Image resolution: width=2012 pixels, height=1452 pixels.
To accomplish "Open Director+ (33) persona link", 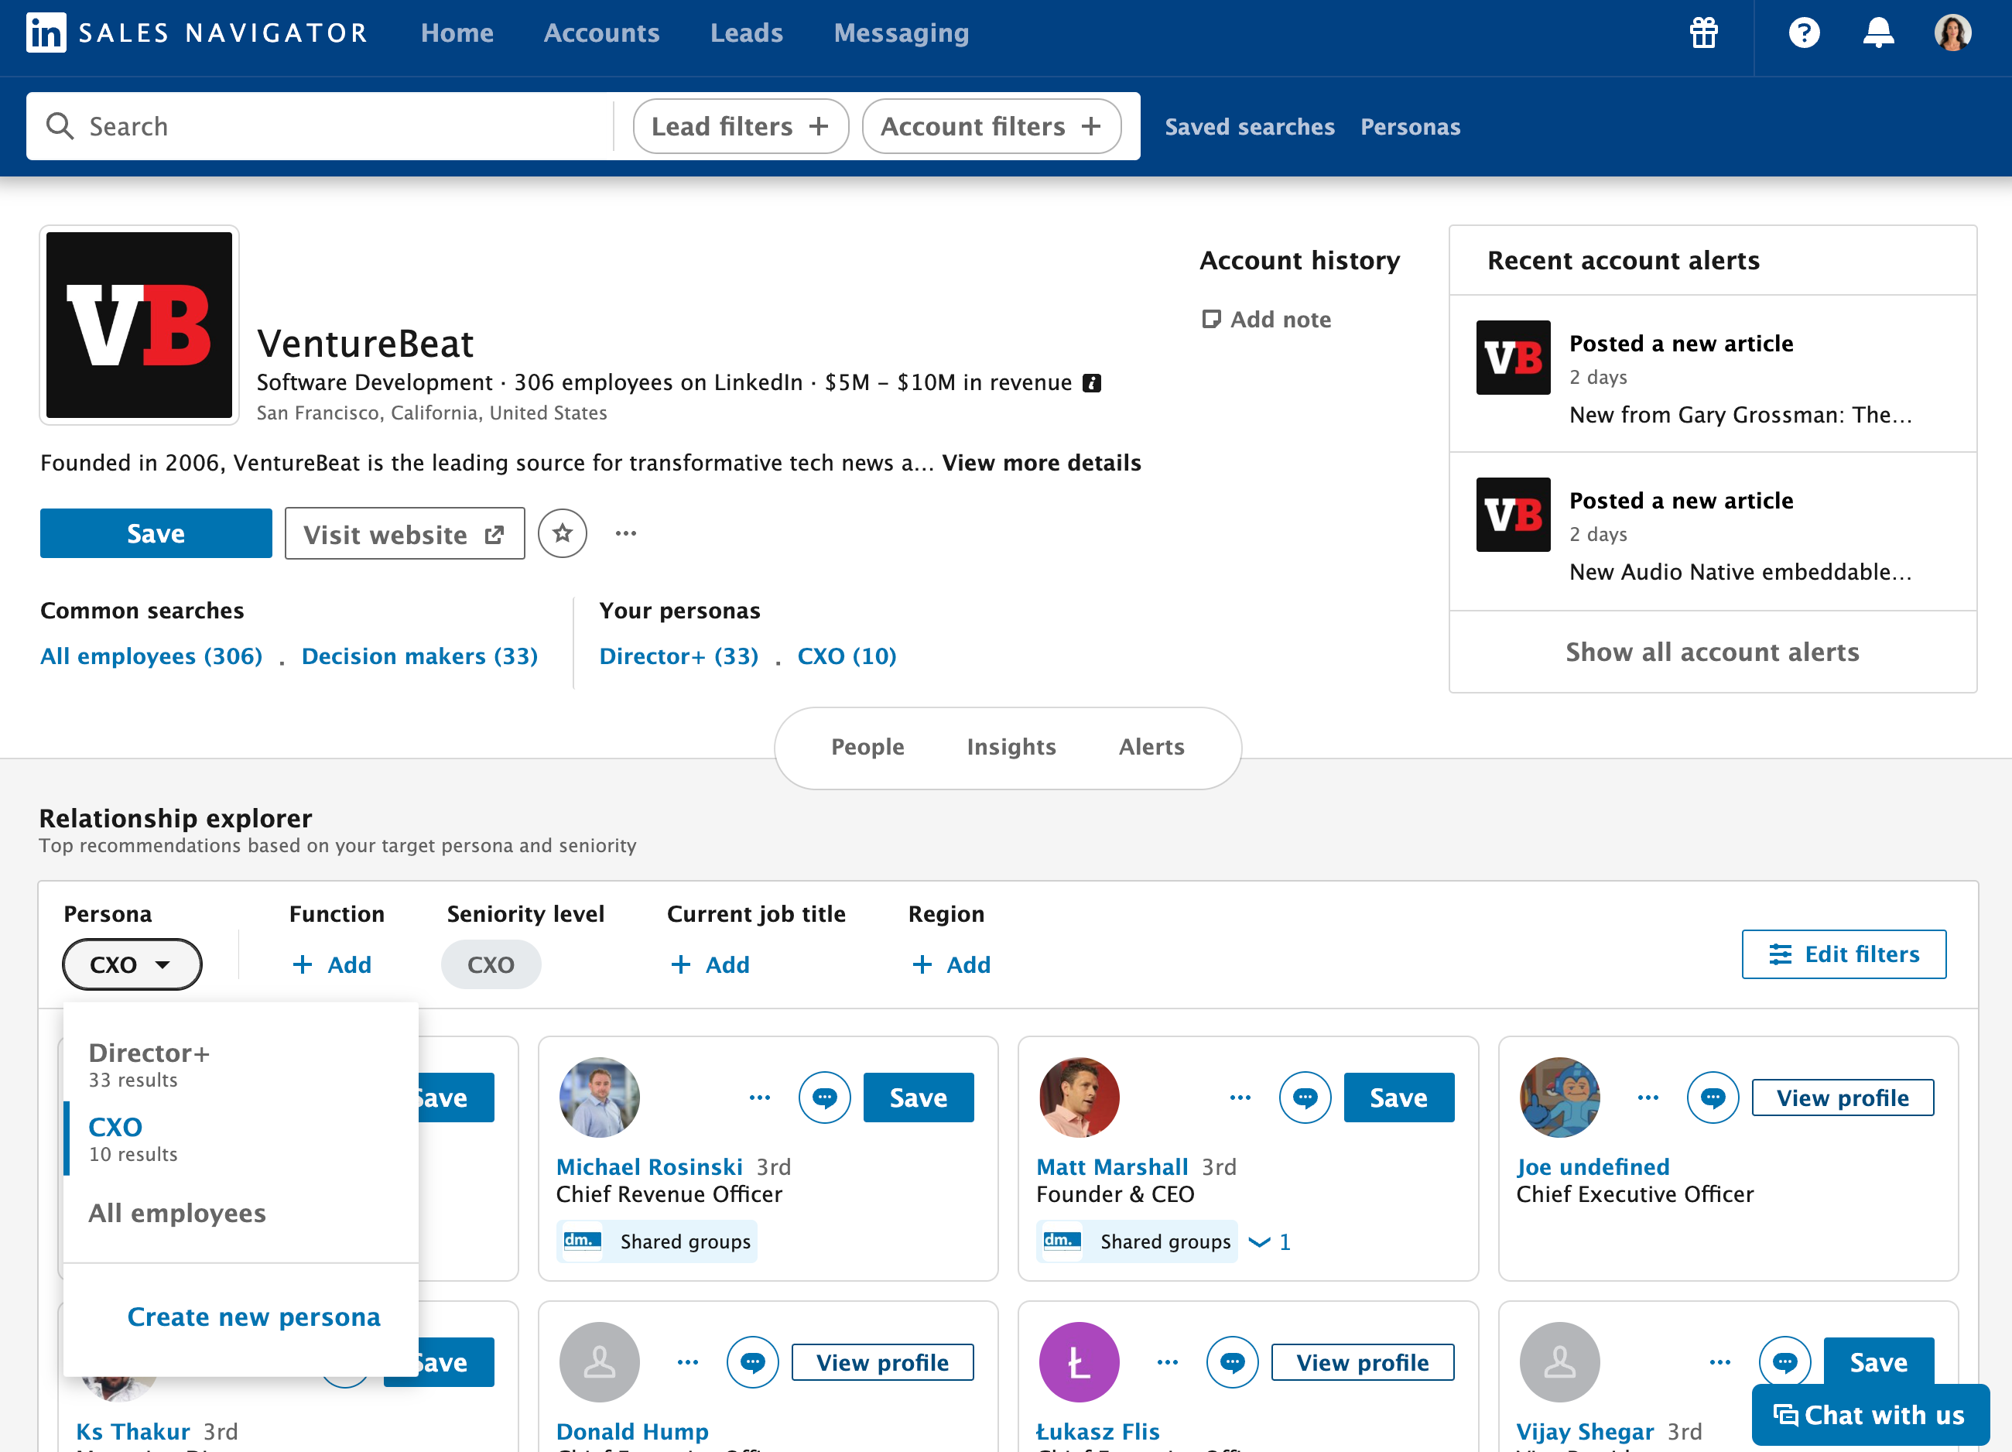I will tap(679, 657).
